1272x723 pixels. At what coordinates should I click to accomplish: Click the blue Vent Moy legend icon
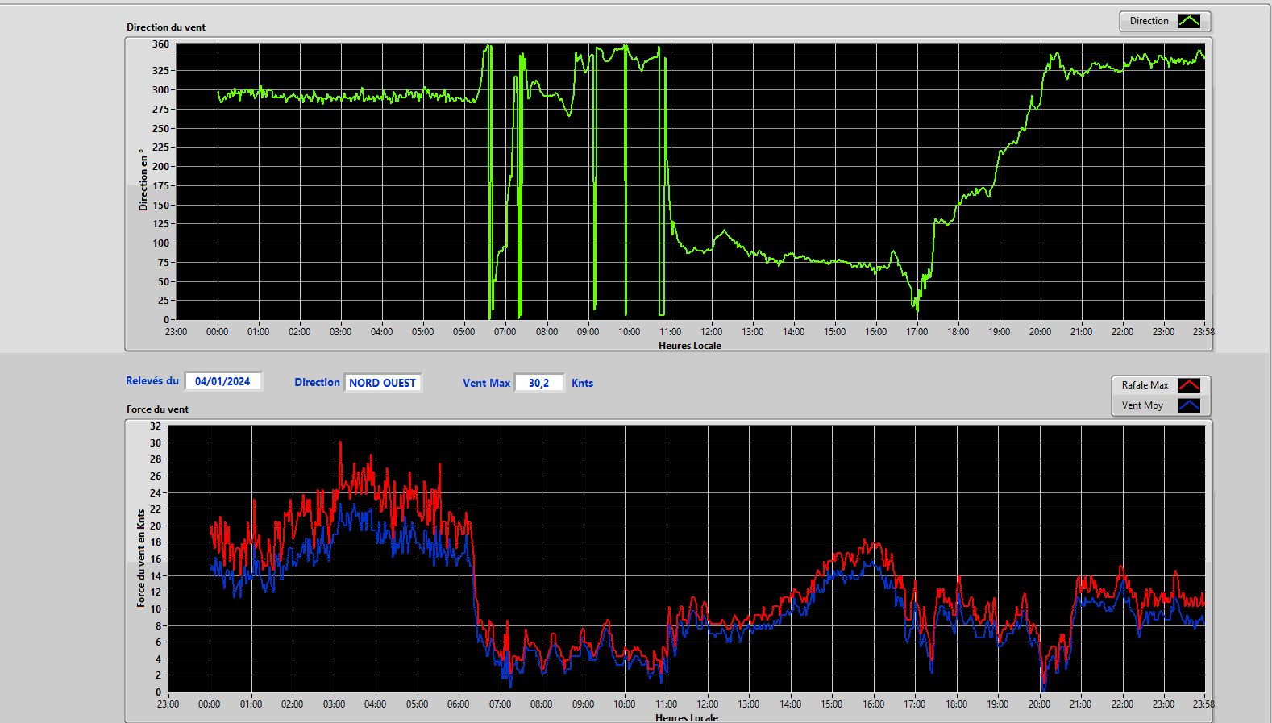tap(1189, 405)
